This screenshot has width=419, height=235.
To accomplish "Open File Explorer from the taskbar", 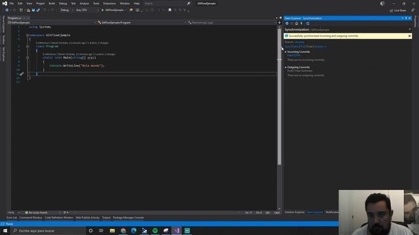I will [112, 230].
